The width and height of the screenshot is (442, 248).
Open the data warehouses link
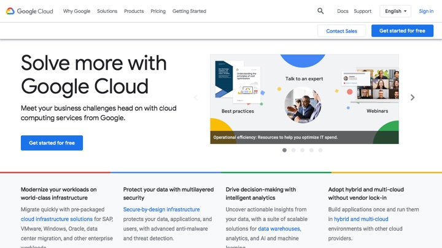279,228
